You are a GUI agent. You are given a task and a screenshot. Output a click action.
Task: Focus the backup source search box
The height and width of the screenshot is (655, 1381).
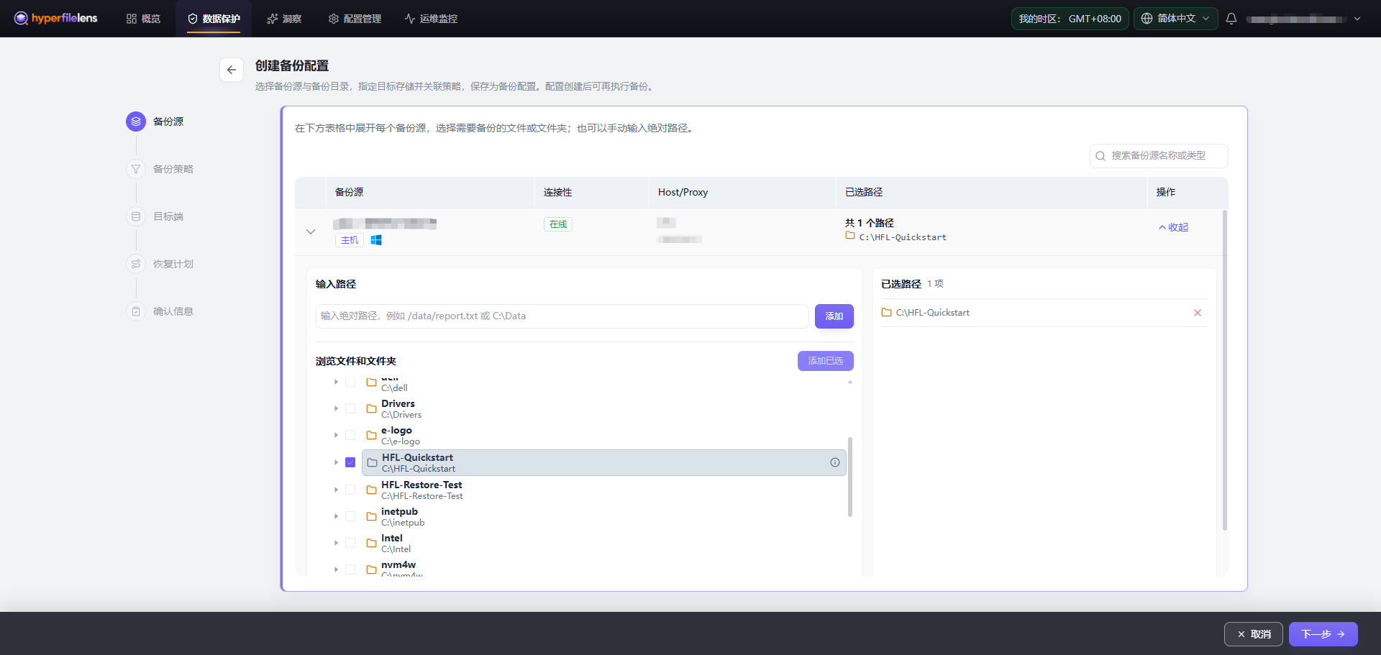point(1159,156)
